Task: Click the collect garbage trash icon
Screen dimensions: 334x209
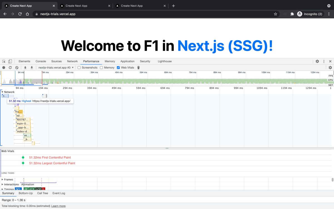Action: [138, 67]
